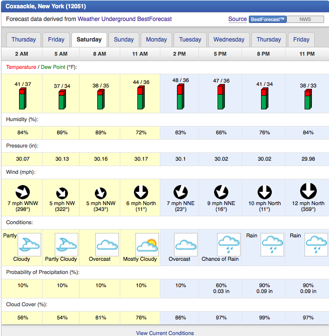The height and width of the screenshot is (336, 329).
Task: Click humidity value 72% at 11 AM
Action: [141, 133]
